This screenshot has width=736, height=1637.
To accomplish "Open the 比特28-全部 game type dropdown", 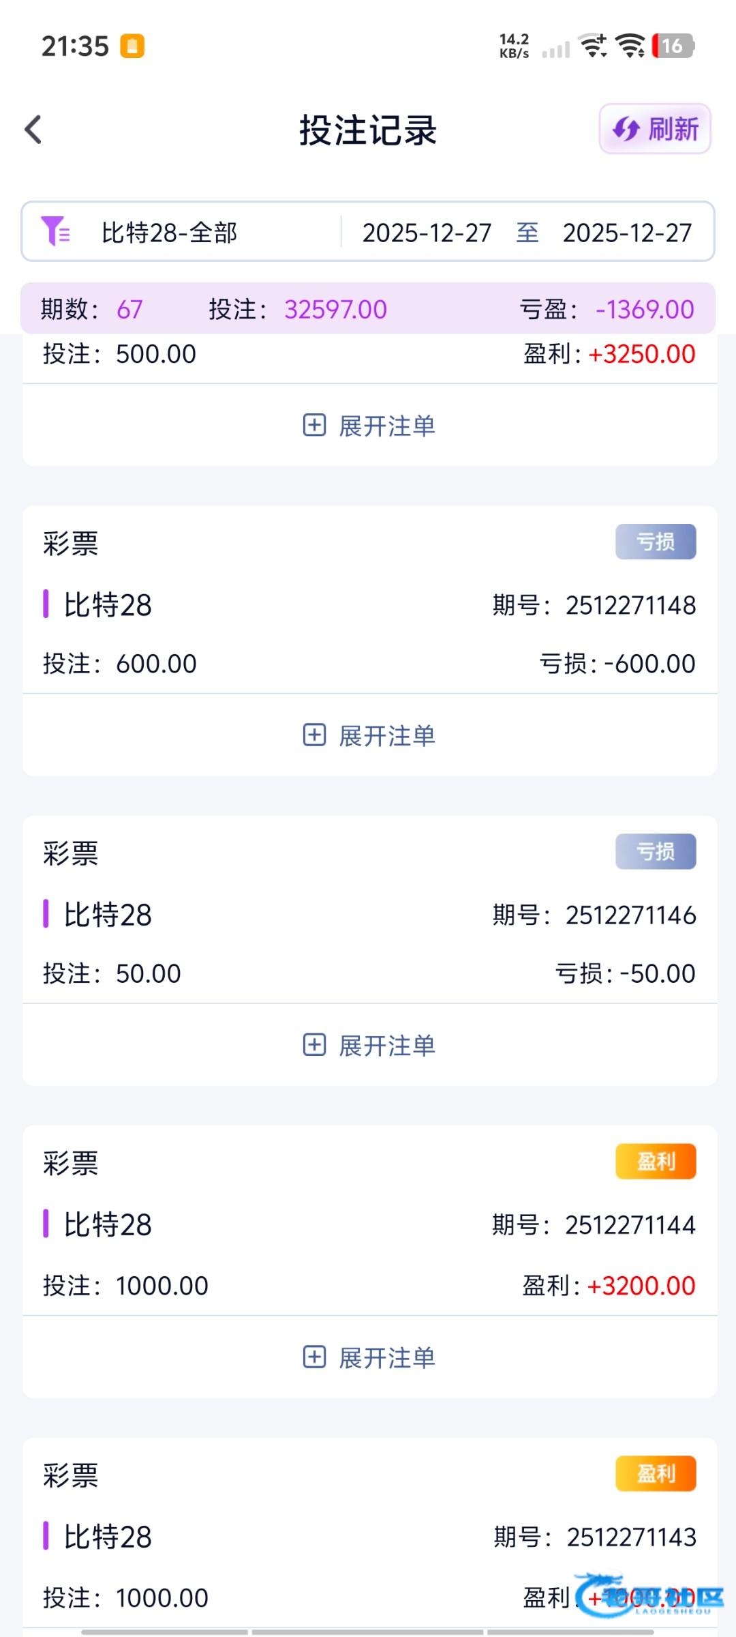I will tap(169, 233).
